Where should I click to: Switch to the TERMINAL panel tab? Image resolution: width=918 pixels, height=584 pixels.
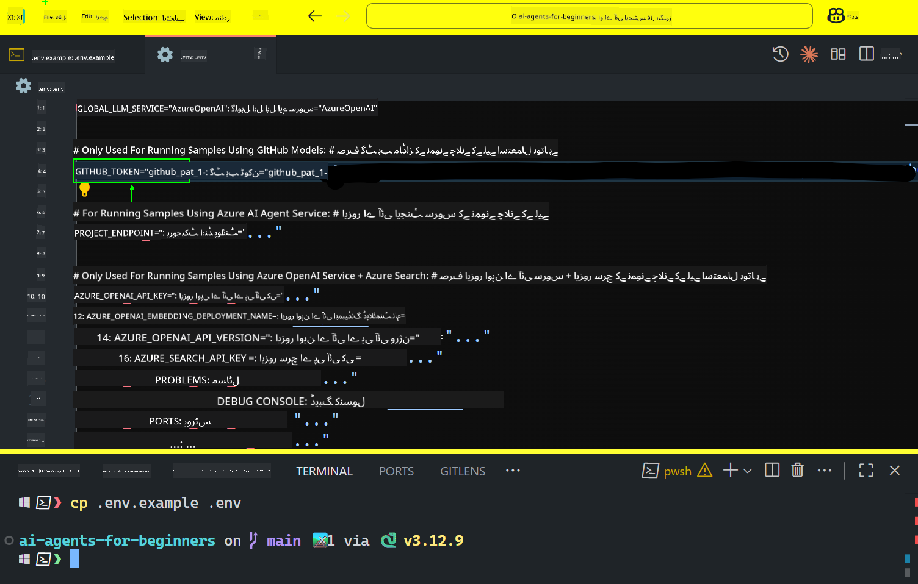[324, 471]
